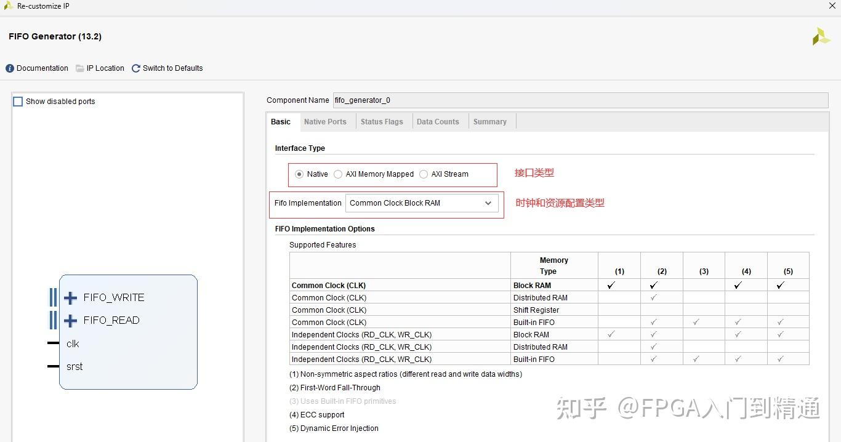This screenshot has height=442, width=841.
Task: Go to the Summary tab
Action: point(490,122)
